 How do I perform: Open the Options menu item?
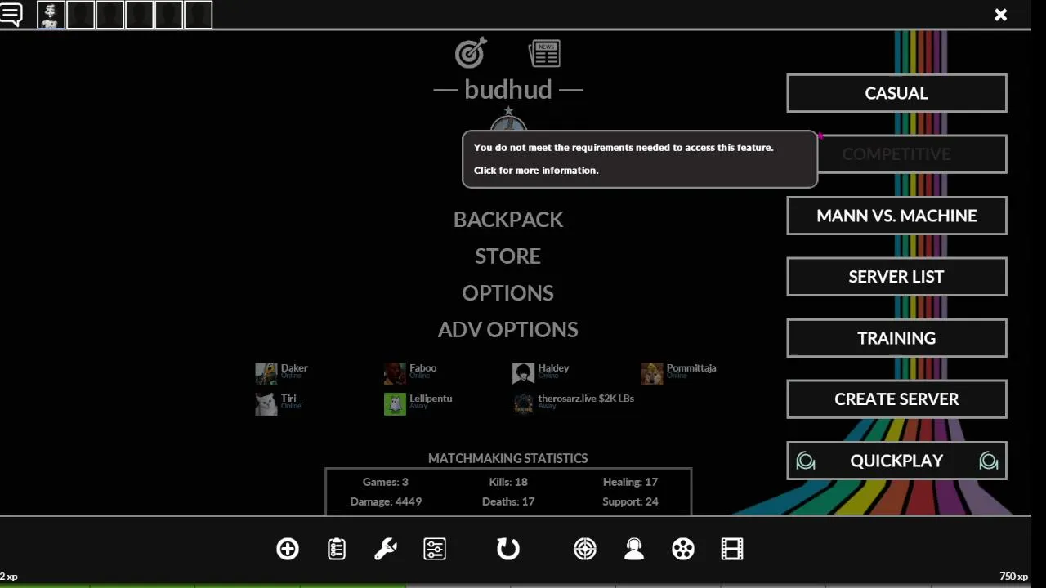tap(507, 293)
